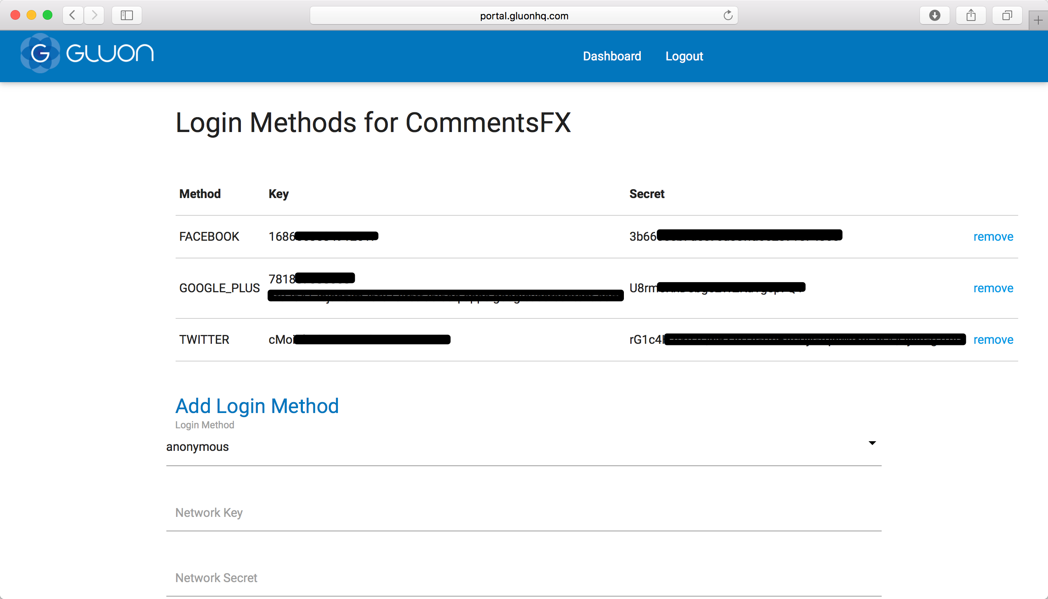Open a new tab with the plus icon
This screenshot has height=599, width=1048.
[x=1038, y=20]
